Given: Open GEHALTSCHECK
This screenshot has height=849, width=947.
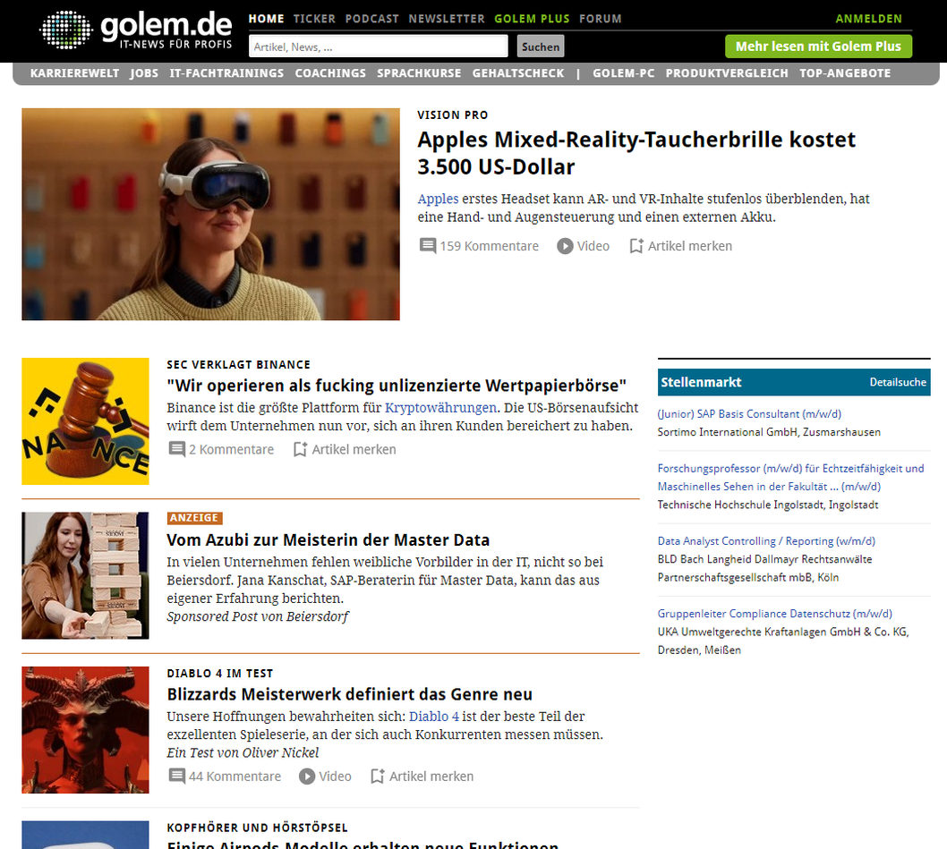Looking at the screenshot, I should [x=518, y=73].
